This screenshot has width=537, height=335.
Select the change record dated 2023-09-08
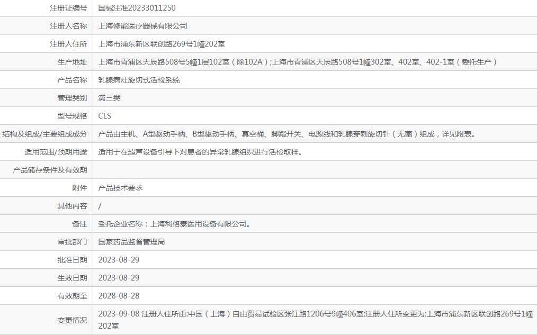point(316,320)
